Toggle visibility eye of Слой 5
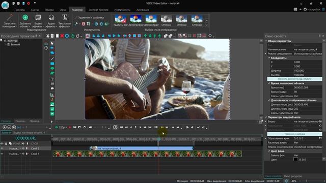Screen dimensions: 326x183 pos(2,148)
